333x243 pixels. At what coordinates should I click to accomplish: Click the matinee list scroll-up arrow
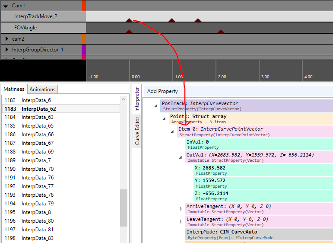point(124,99)
